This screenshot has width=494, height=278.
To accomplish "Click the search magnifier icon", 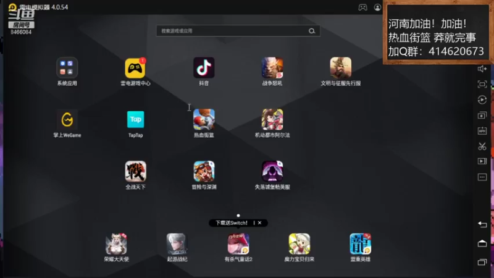I will pos(312,31).
